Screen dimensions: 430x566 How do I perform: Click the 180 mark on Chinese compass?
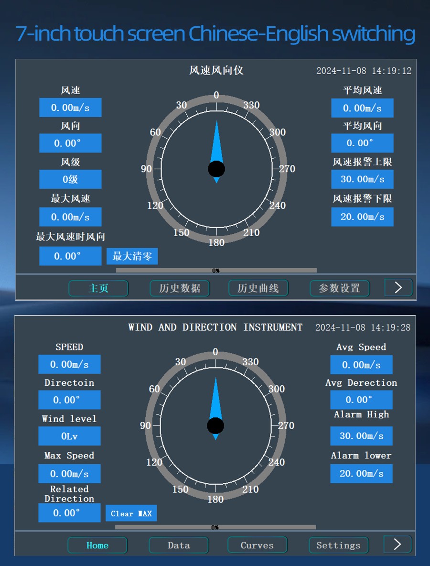point(216,242)
